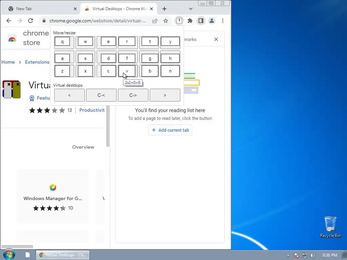
Task: Click the page vertical scrollbar
Action: tap(108, 126)
